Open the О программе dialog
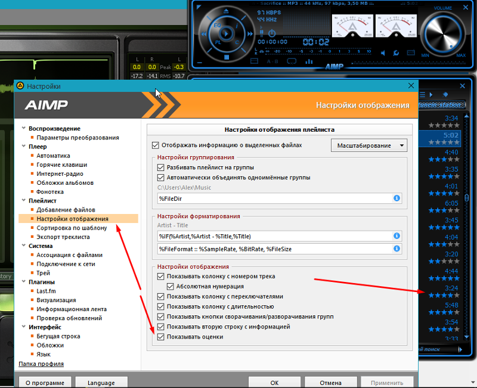 [x=45, y=383]
